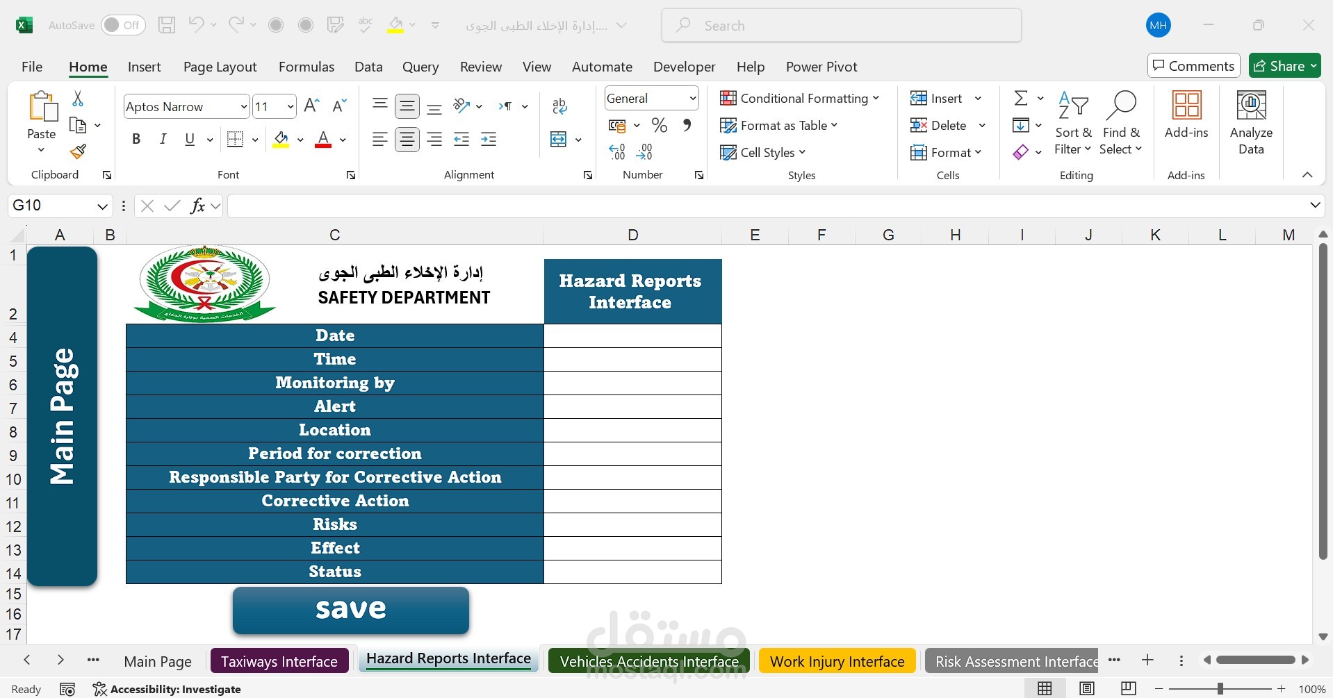Click the Share button

[x=1284, y=66]
